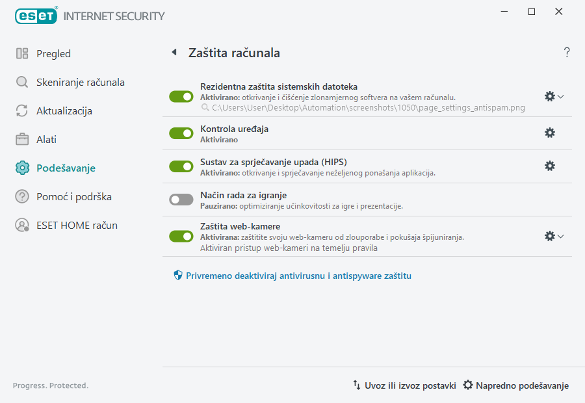Click the HIPS settings gear icon
585x403 pixels.
tap(550, 166)
